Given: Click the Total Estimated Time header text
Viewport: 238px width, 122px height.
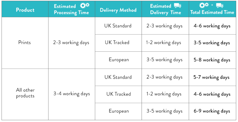Looking at the screenshot, I should [212, 12].
